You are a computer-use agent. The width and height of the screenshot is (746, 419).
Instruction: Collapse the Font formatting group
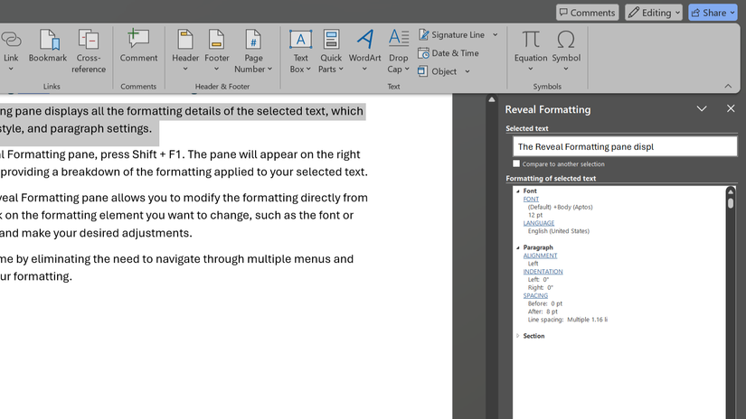pyautogui.click(x=518, y=191)
